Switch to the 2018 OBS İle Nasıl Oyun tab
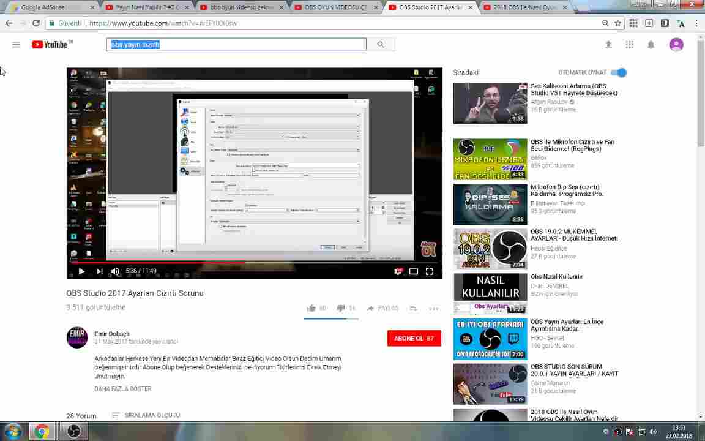 click(x=524, y=7)
